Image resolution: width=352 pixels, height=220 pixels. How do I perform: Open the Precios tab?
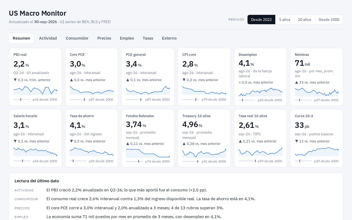coord(104,38)
